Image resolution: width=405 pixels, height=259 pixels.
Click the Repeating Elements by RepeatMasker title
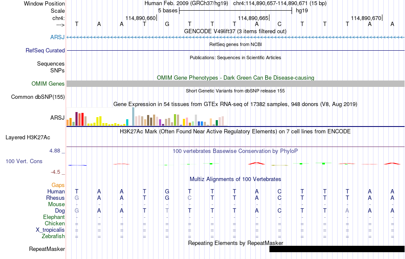236,243
